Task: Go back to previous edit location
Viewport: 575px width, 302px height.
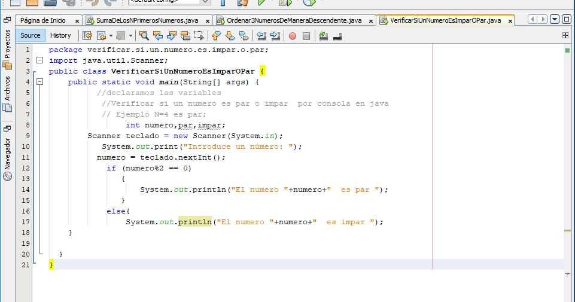Action: click(101, 35)
